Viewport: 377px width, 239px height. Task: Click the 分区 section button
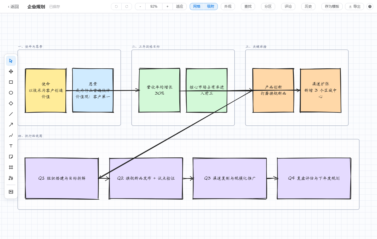268,7
